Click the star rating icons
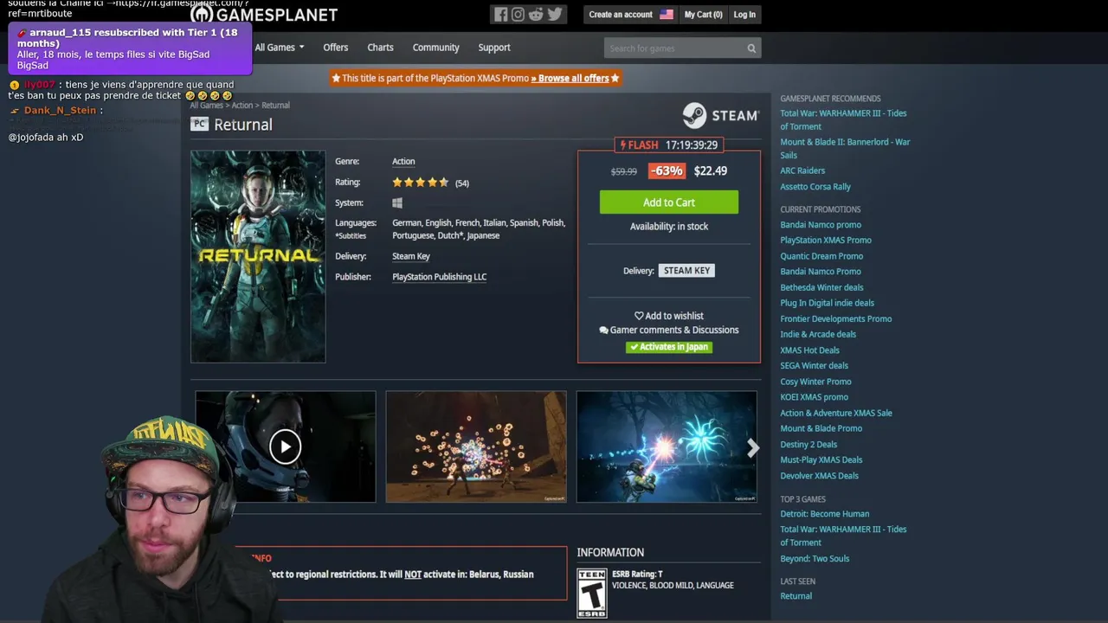1108x623 pixels. (x=421, y=183)
